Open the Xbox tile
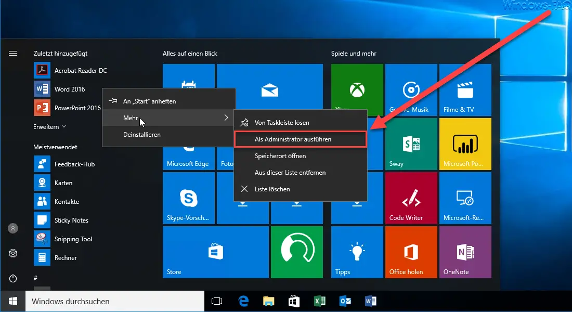 click(357, 87)
